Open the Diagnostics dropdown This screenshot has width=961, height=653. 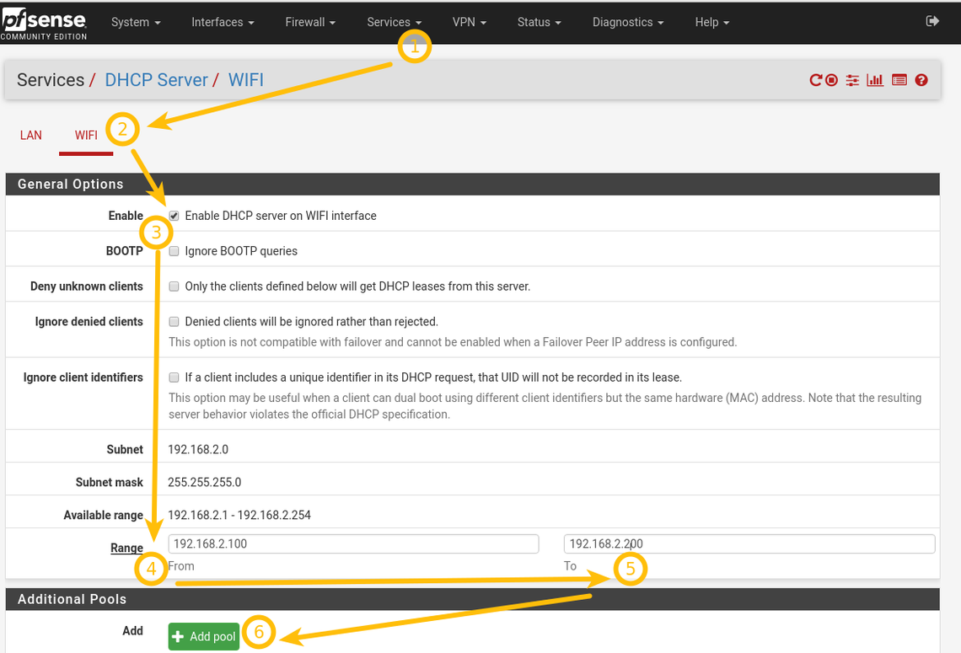(x=627, y=22)
